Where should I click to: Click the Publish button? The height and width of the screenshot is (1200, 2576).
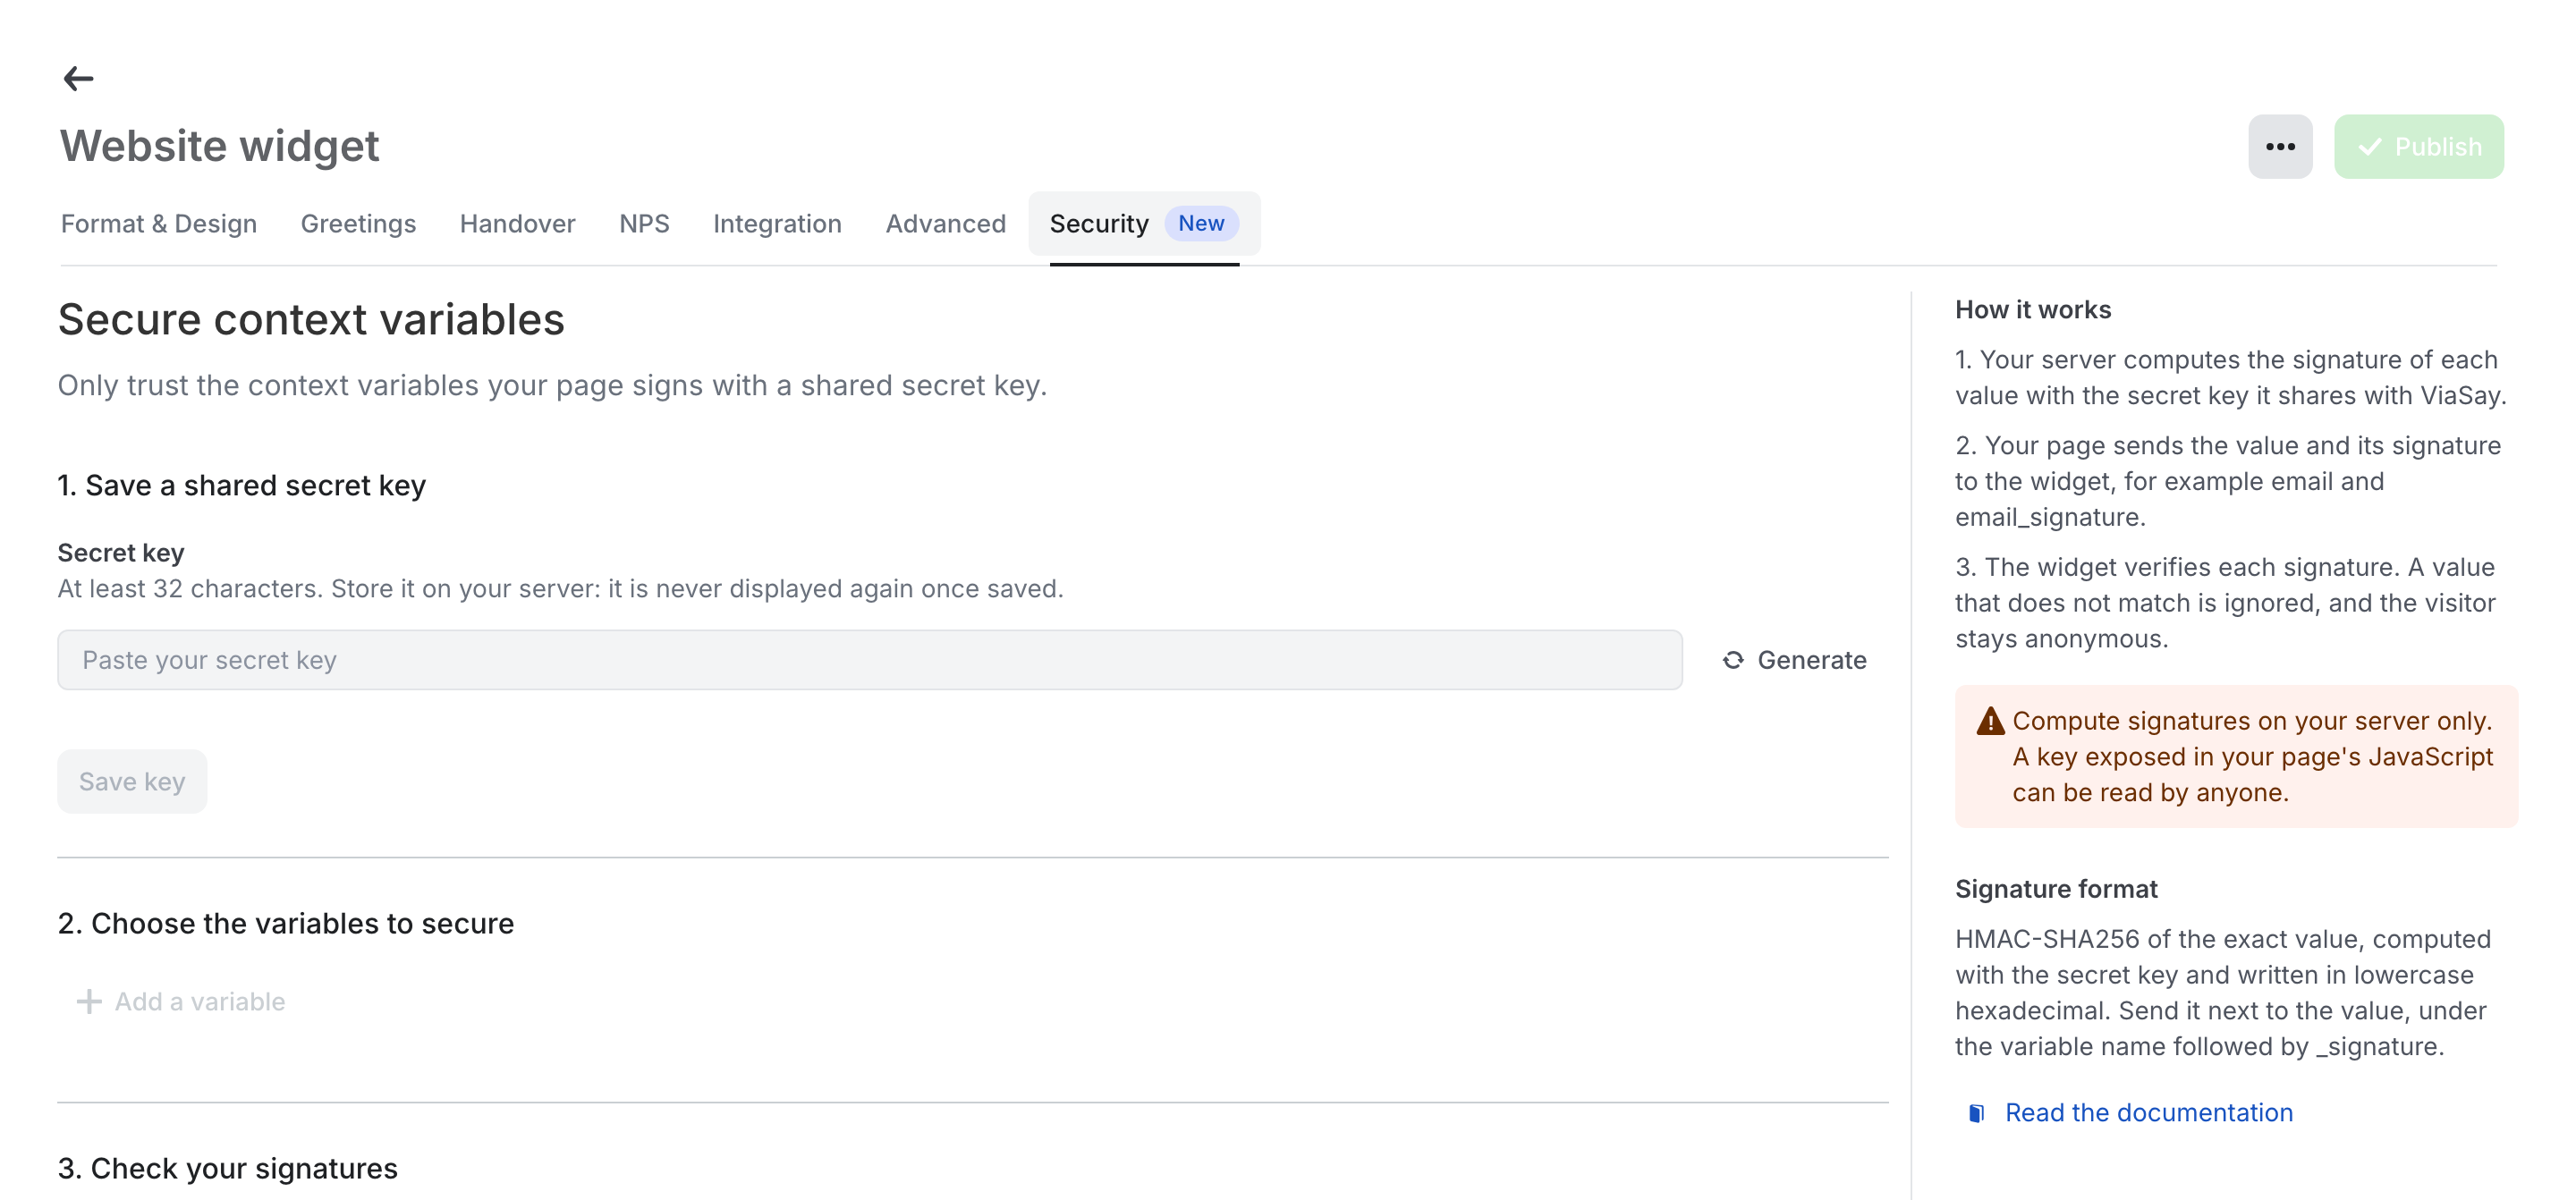(2418, 147)
